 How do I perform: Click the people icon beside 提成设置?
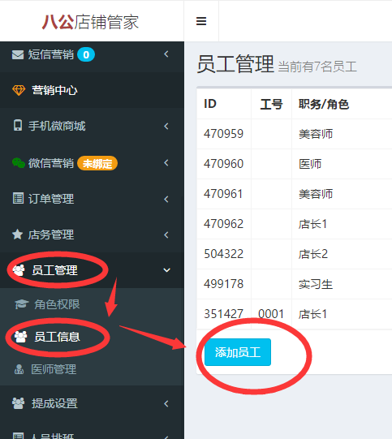[x=18, y=403]
